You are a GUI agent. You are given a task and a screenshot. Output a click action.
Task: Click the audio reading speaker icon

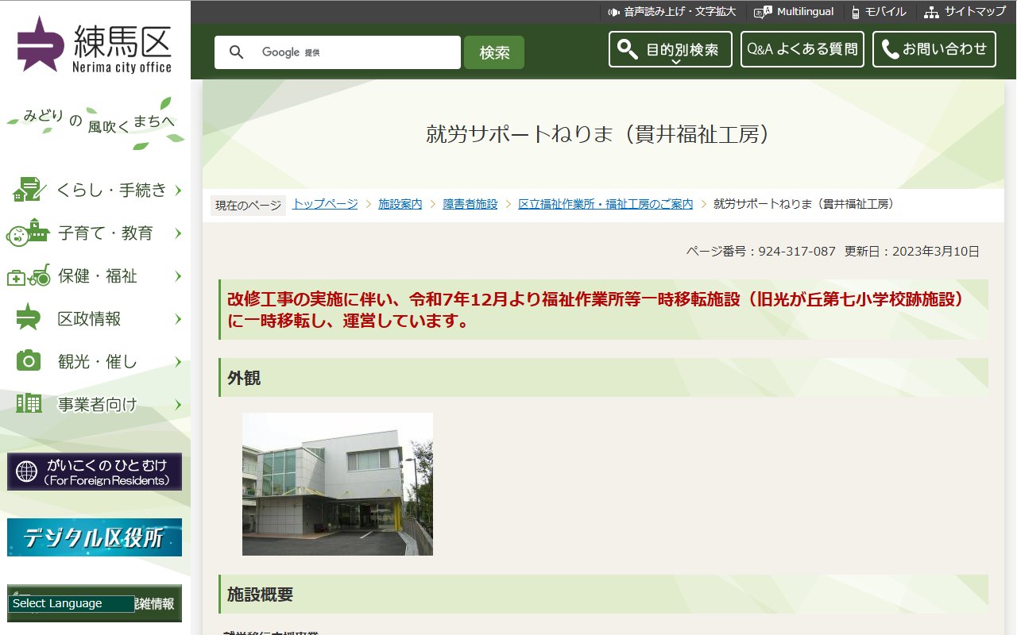pyautogui.click(x=613, y=12)
